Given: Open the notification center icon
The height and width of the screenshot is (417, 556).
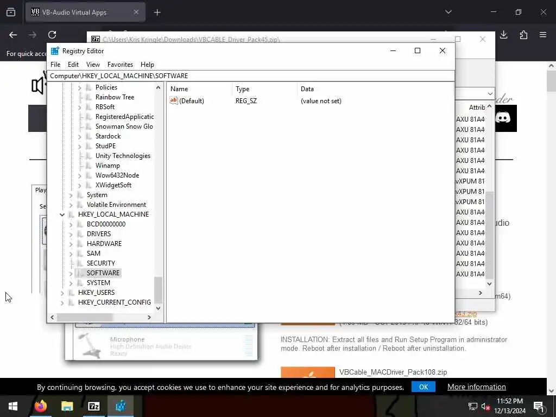Looking at the screenshot, I should (x=539, y=406).
